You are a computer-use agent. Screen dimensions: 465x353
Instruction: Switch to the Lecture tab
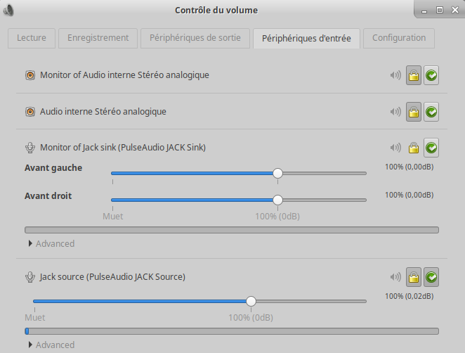(32, 38)
